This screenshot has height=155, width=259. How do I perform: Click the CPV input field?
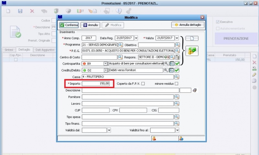pyautogui.click(x=133, y=110)
